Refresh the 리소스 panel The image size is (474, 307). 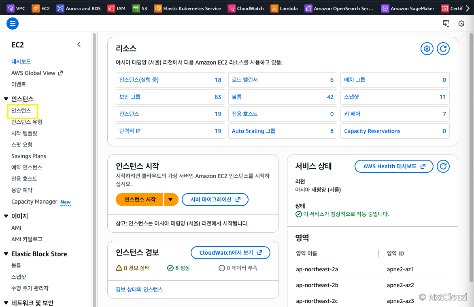click(443, 49)
